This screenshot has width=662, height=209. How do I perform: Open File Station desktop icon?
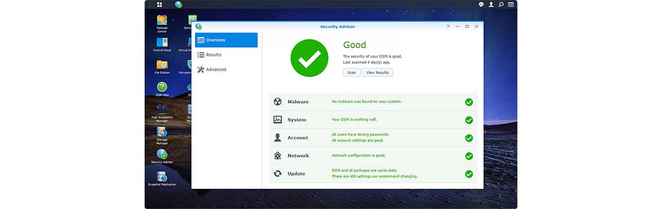162,67
